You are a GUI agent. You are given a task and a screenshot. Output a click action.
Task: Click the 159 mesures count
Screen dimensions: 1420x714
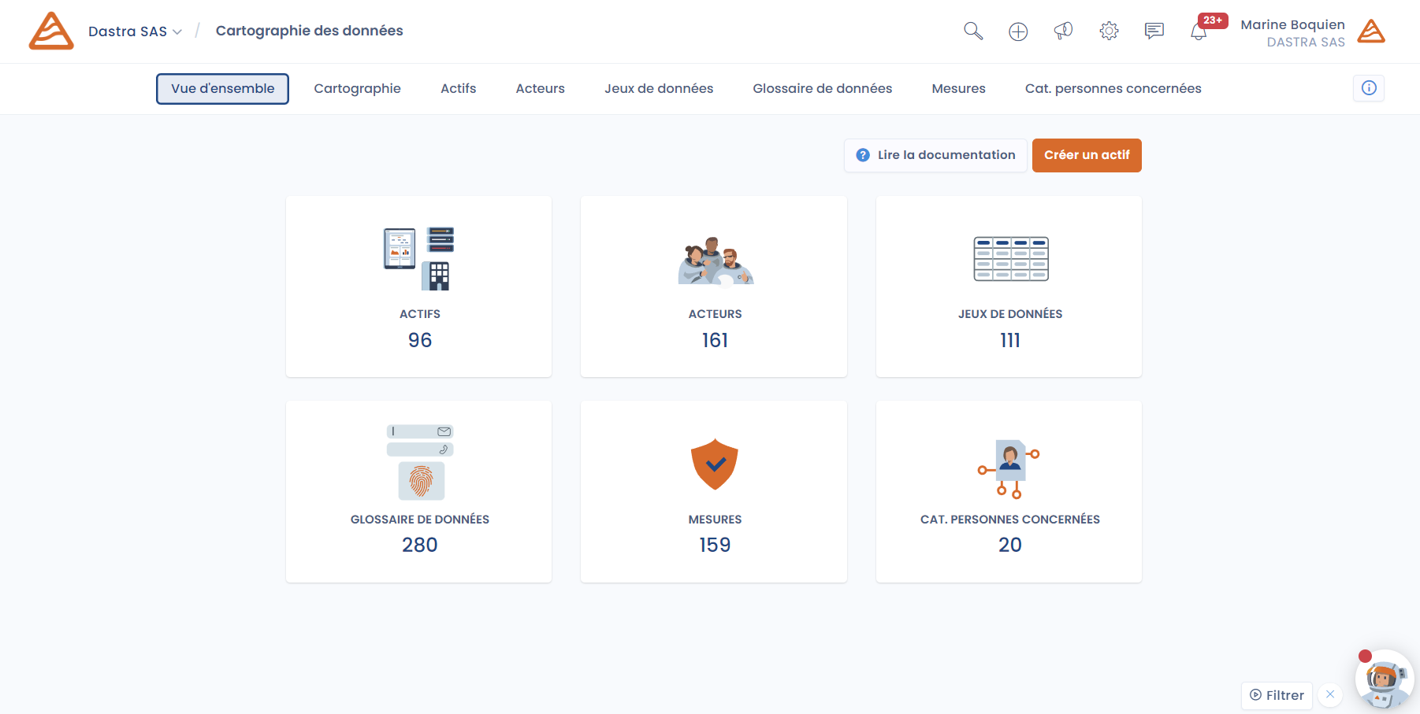(715, 545)
